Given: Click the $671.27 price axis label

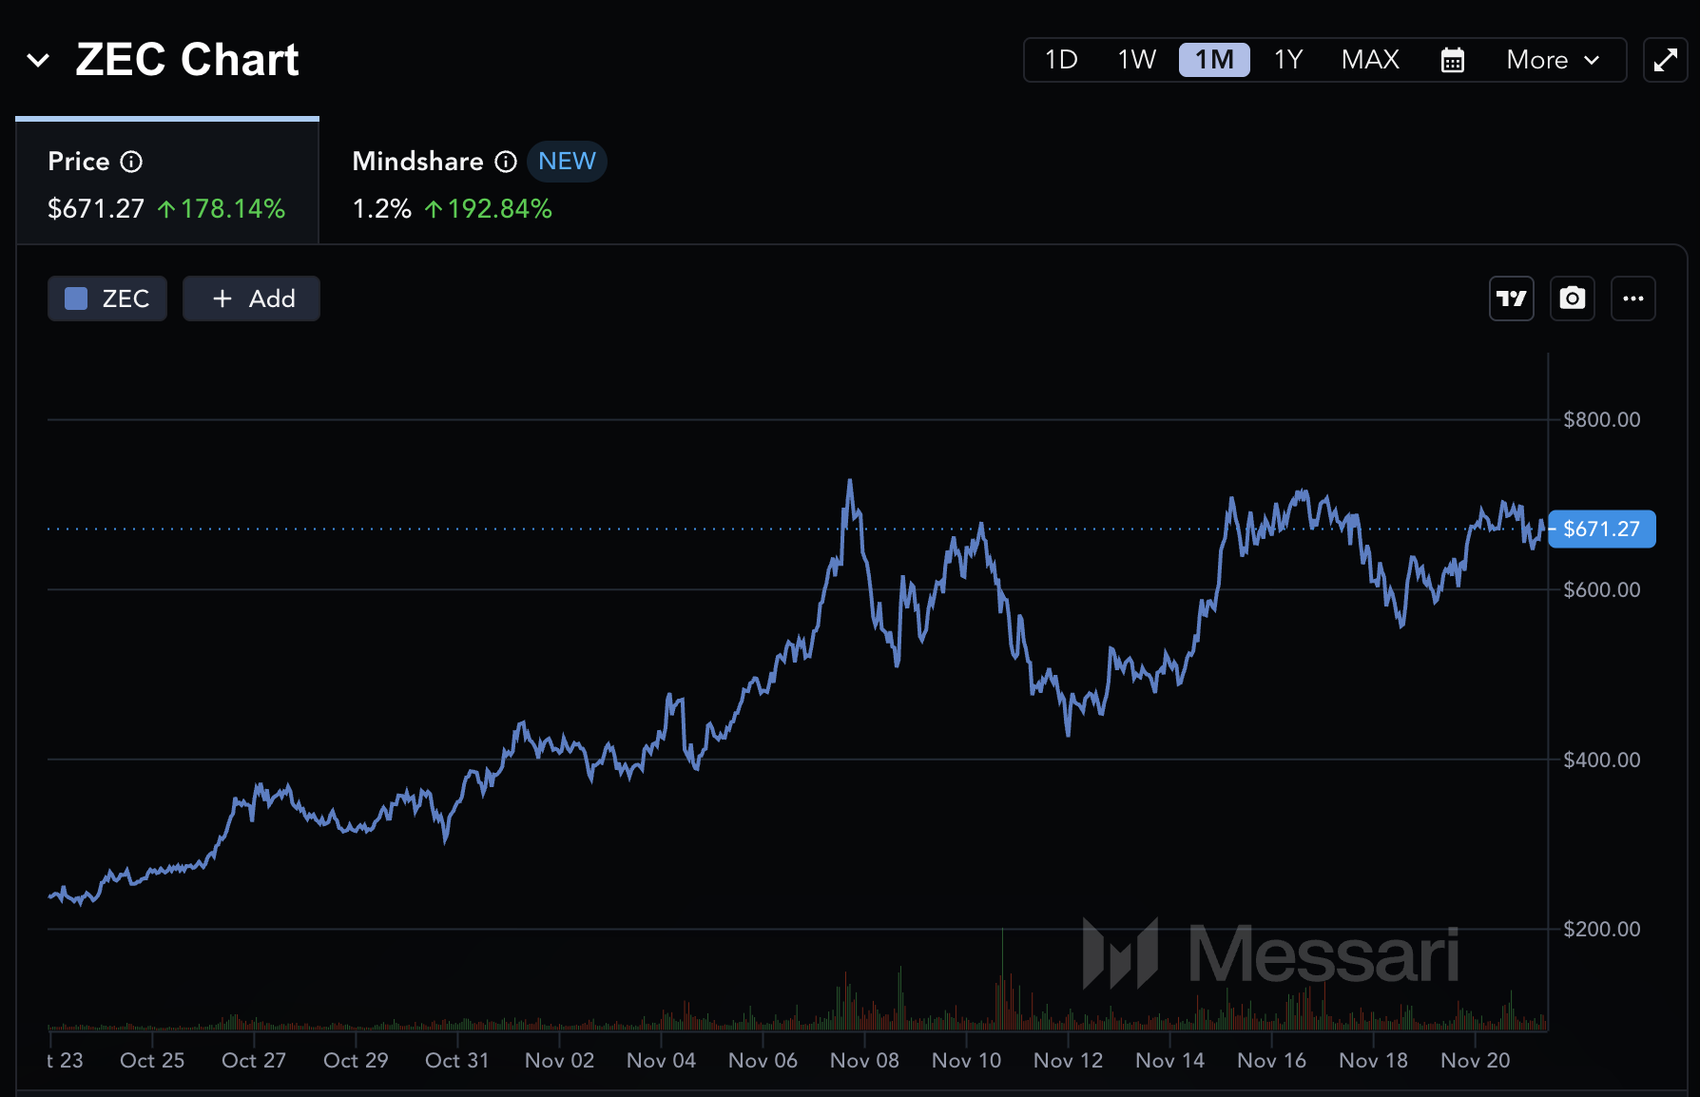Looking at the screenshot, I should [x=1601, y=529].
